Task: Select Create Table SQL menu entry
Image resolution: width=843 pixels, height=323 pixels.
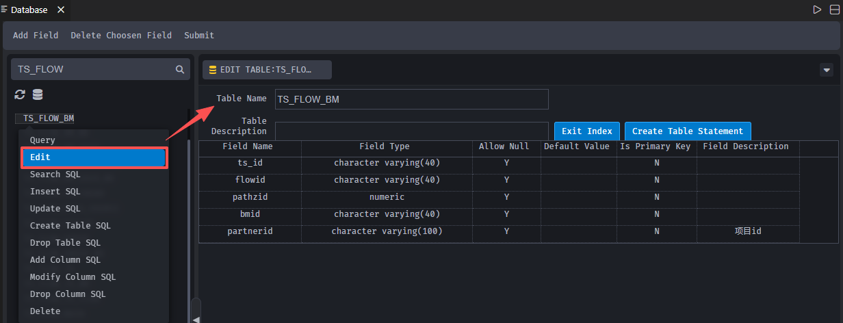Action: coord(70,226)
